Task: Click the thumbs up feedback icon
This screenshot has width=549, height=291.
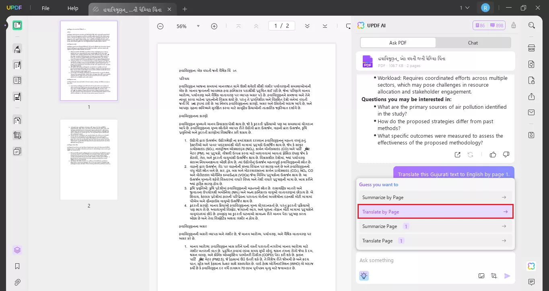Action: tap(493, 155)
